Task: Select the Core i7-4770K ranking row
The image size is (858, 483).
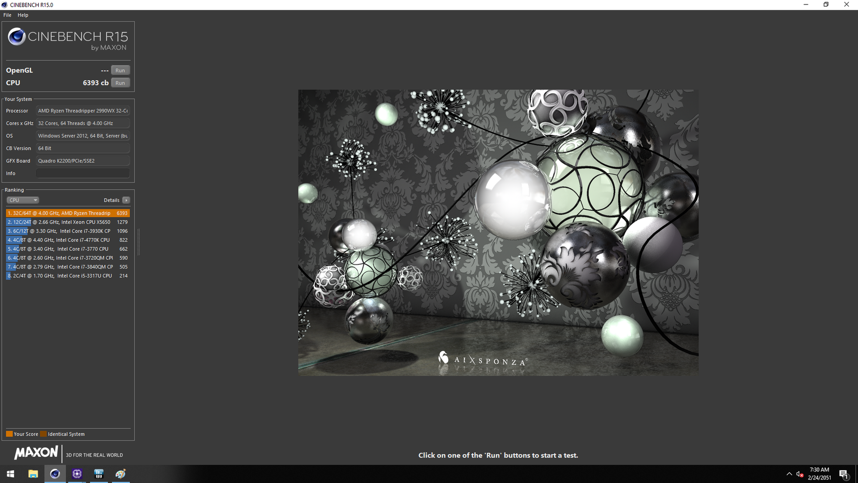Action: point(68,240)
